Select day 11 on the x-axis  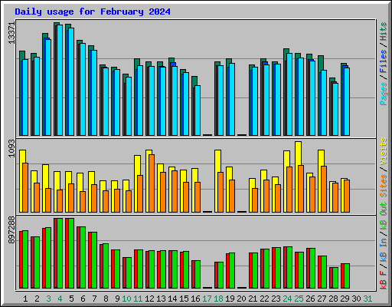click(x=138, y=299)
